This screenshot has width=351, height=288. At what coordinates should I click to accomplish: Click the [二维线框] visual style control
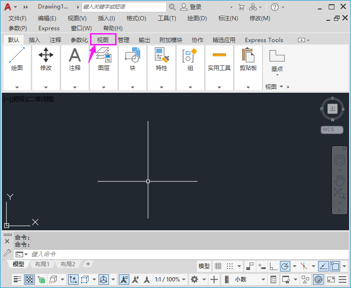click(40, 99)
